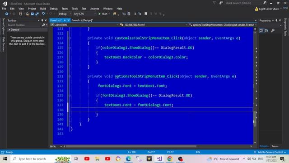Open the Debug configuration dropdown
The width and height of the screenshot is (289, 163).
[x=65, y=14]
